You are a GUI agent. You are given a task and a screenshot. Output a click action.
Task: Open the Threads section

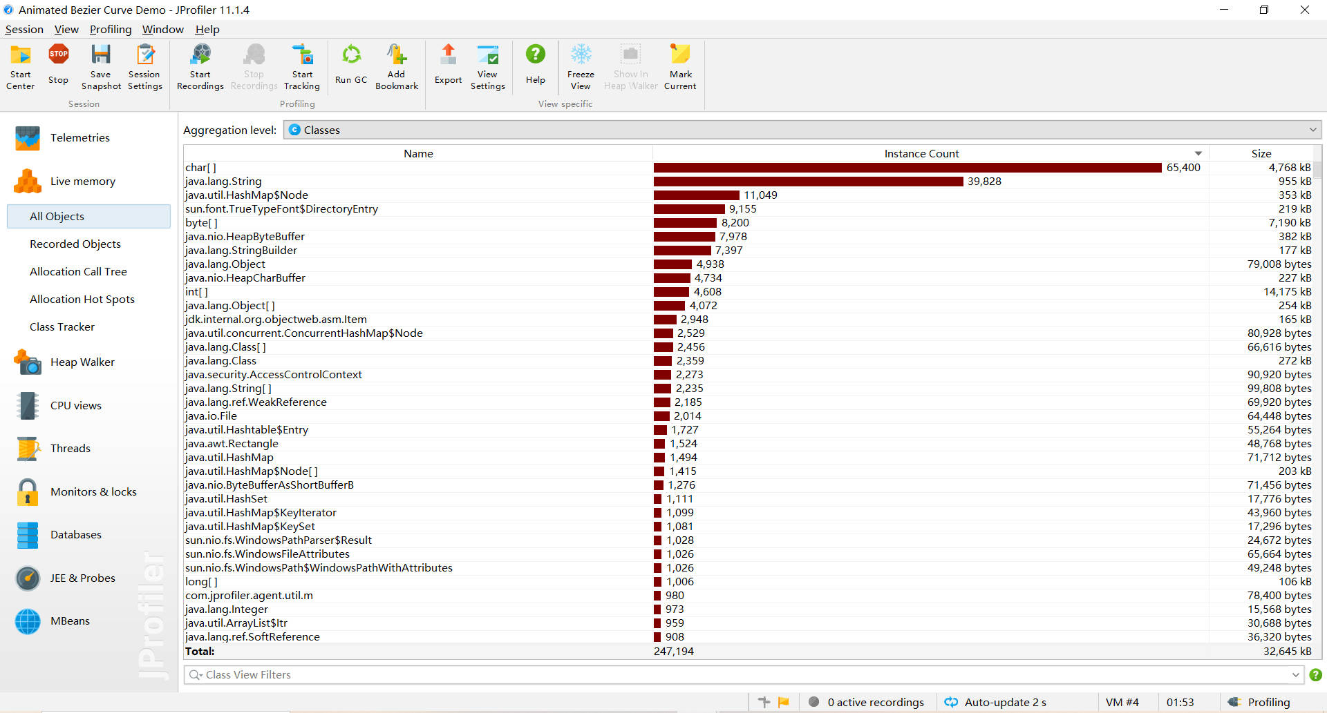tap(70, 449)
